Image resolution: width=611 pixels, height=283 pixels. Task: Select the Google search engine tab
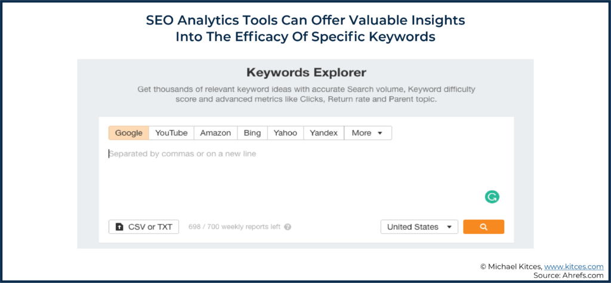coord(128,133)
